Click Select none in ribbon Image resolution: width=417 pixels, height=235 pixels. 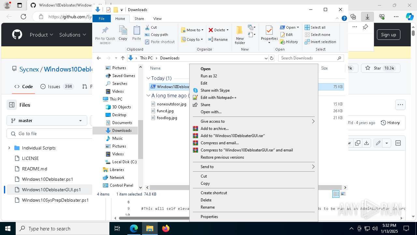point(317,35)
